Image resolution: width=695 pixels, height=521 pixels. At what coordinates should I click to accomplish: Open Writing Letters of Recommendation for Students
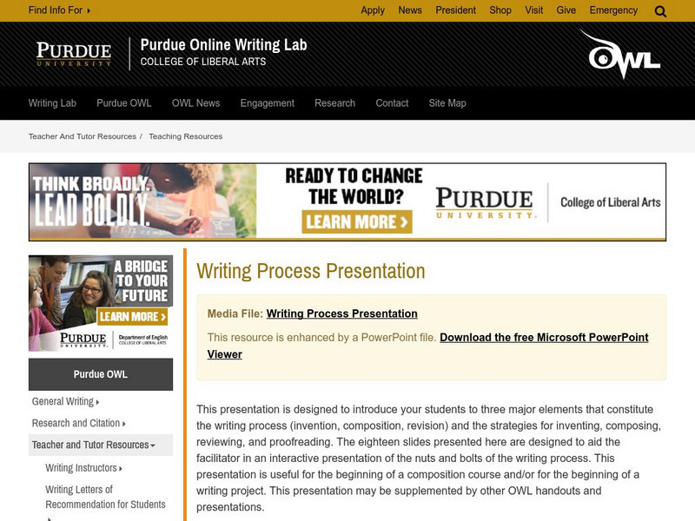coord(105,497)
